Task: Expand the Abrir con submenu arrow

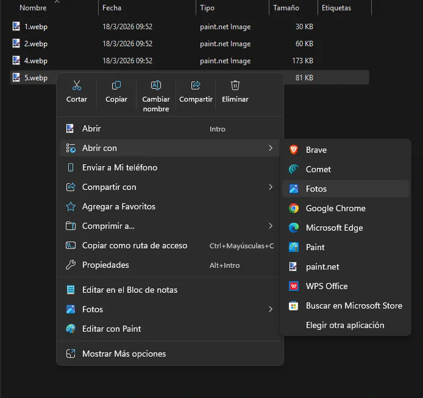Action: click(271, 148)
